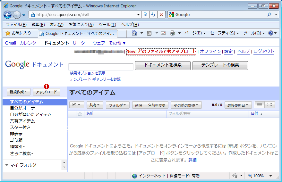The image size is (282, 182).
Task: Open the お気に入り(A) menu
Action: pyautogui.click(x=81, y=25)
